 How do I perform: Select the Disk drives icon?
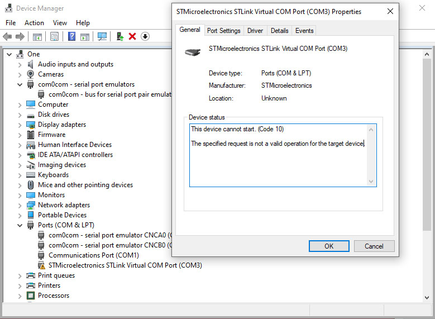tap(31, 115)
